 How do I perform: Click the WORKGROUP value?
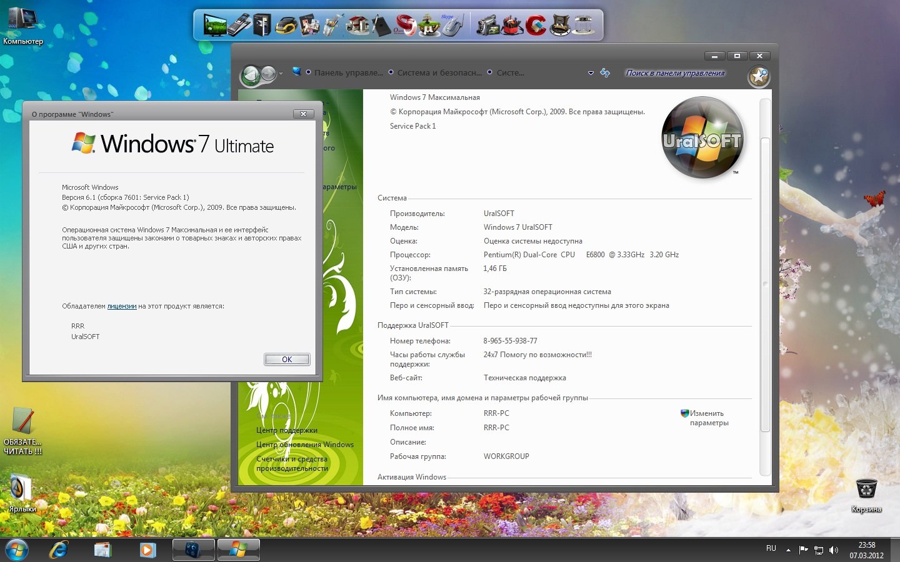tap(506, 456)
